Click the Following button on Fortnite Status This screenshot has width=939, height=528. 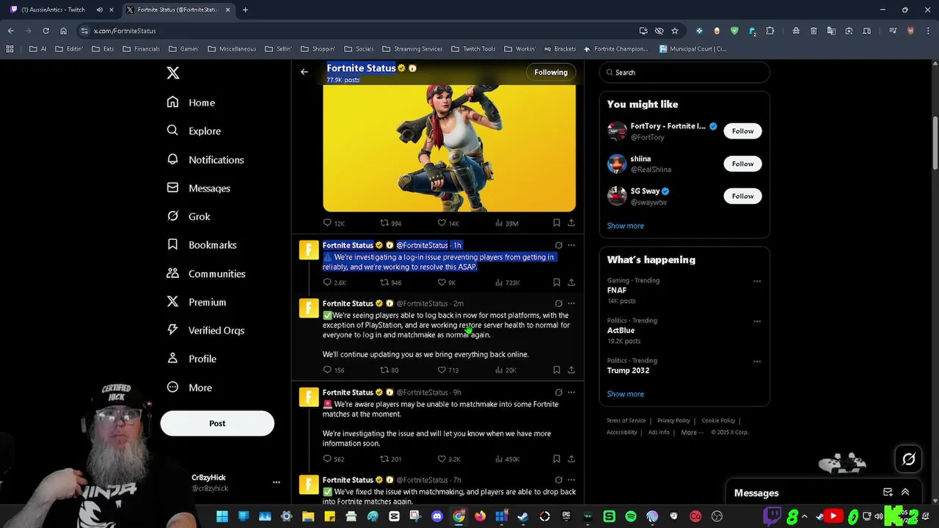click(x=551, y=72)
